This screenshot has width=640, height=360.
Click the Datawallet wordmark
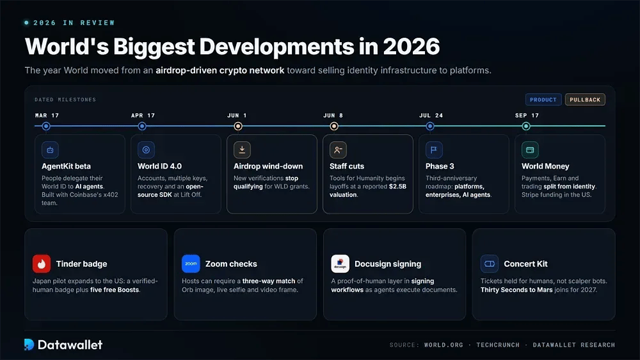(x=70, y=345)
